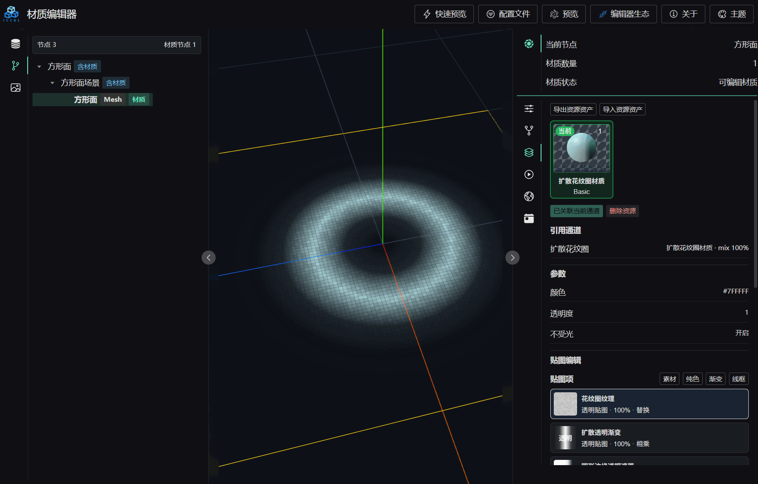Click the 当前 badge on material card

point(565,131)
